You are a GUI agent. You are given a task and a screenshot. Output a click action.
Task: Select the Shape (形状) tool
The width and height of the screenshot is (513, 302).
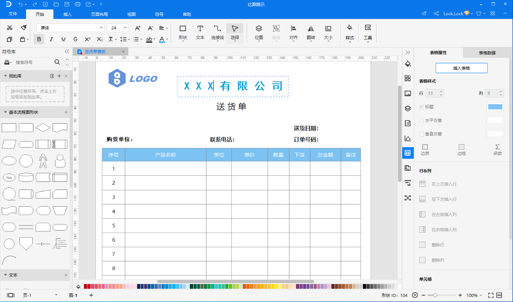(x=183, y=33)
